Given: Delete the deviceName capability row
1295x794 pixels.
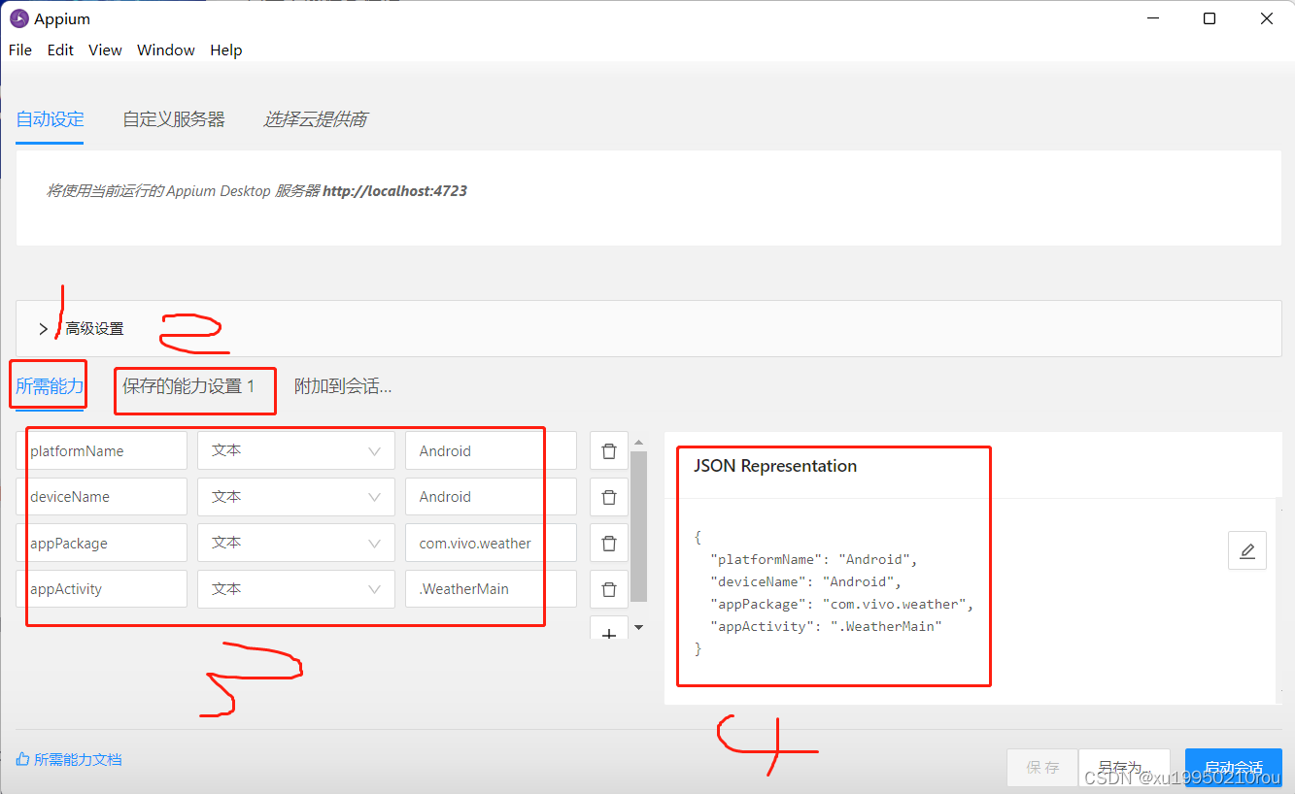Looking at the screenshot, I should point(609,497).
